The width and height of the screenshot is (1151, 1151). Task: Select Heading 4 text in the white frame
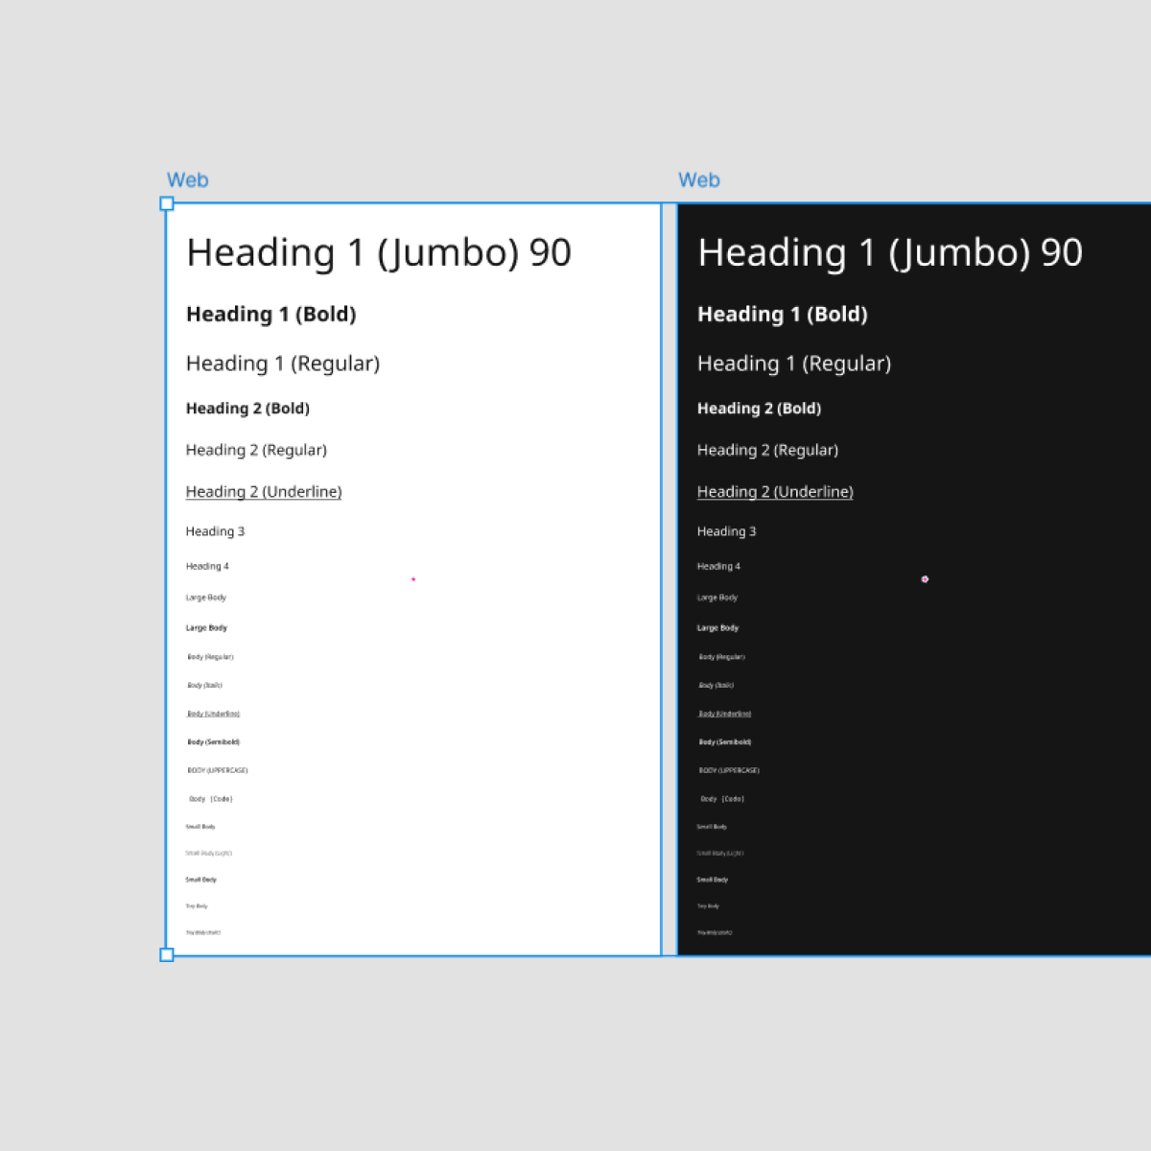pos(207,566)
